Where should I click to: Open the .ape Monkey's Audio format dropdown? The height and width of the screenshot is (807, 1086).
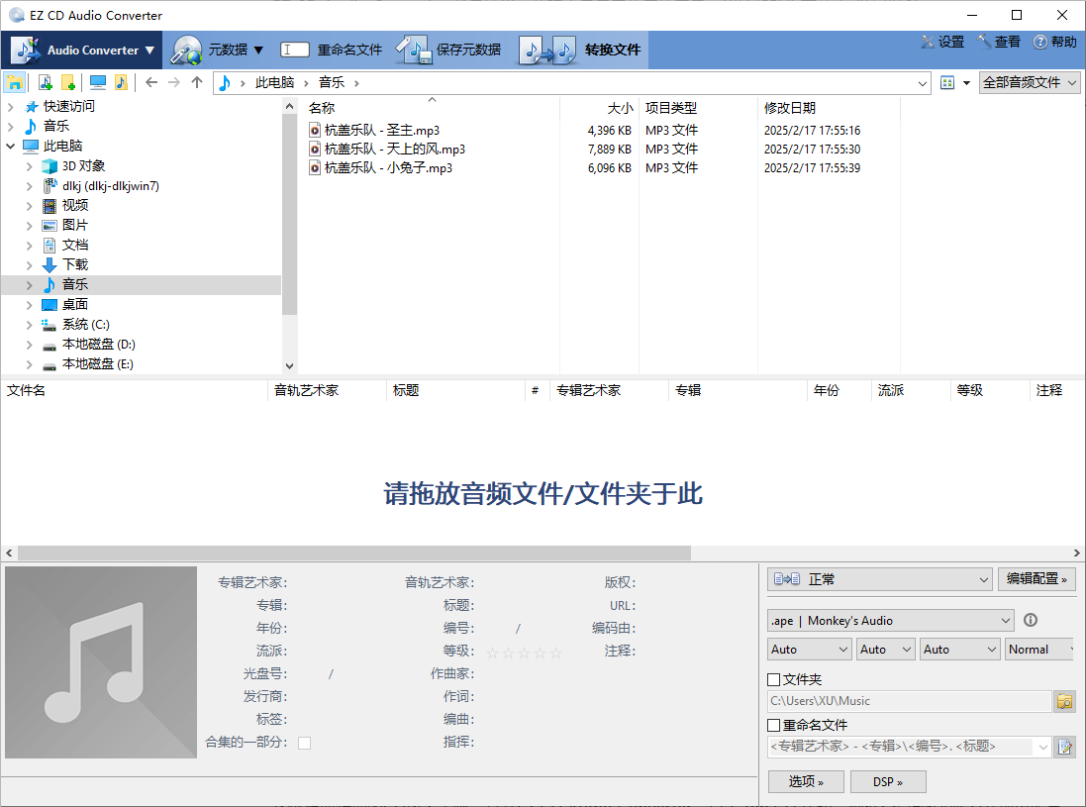pyautogui.click(x=889, y=620)
